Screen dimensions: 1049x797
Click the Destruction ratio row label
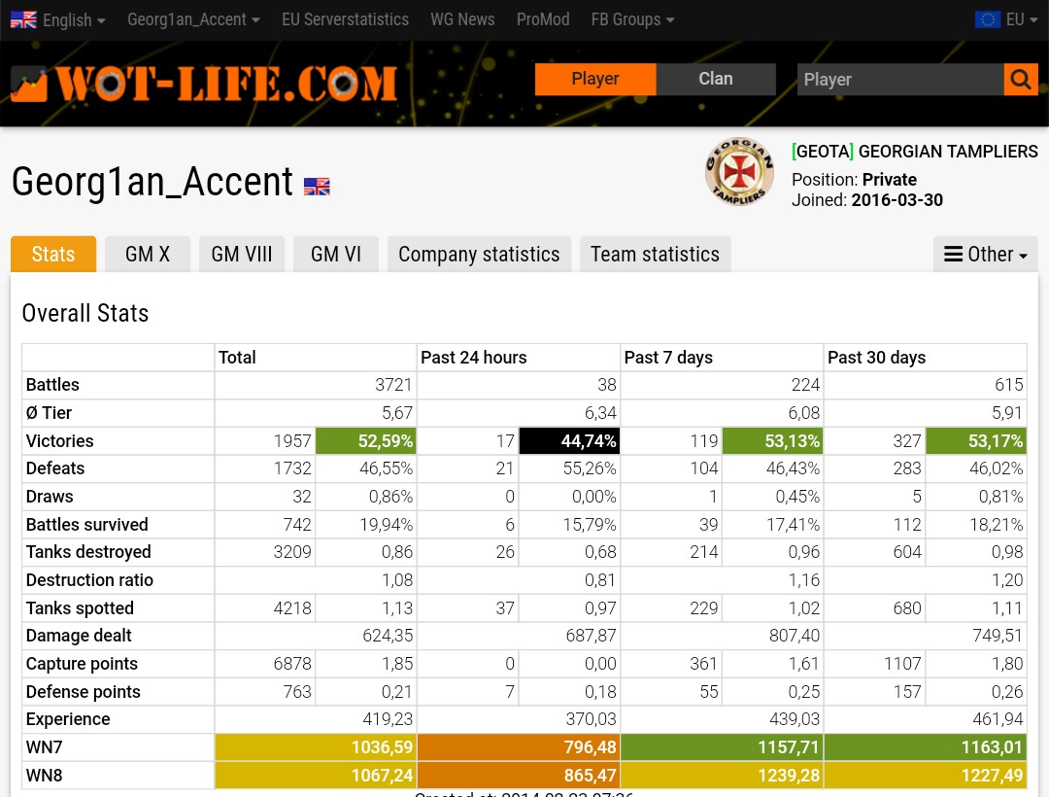(x=89, y=580)
